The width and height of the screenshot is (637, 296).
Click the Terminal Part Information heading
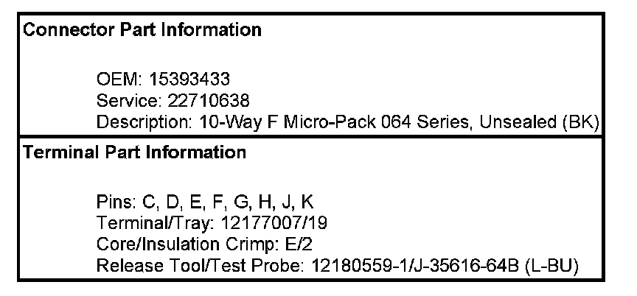(x=135, y=153)
